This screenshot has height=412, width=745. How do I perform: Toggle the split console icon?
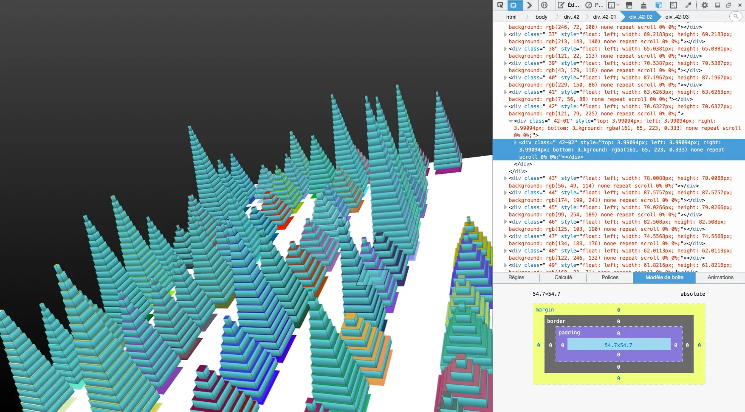pos(629,5)
